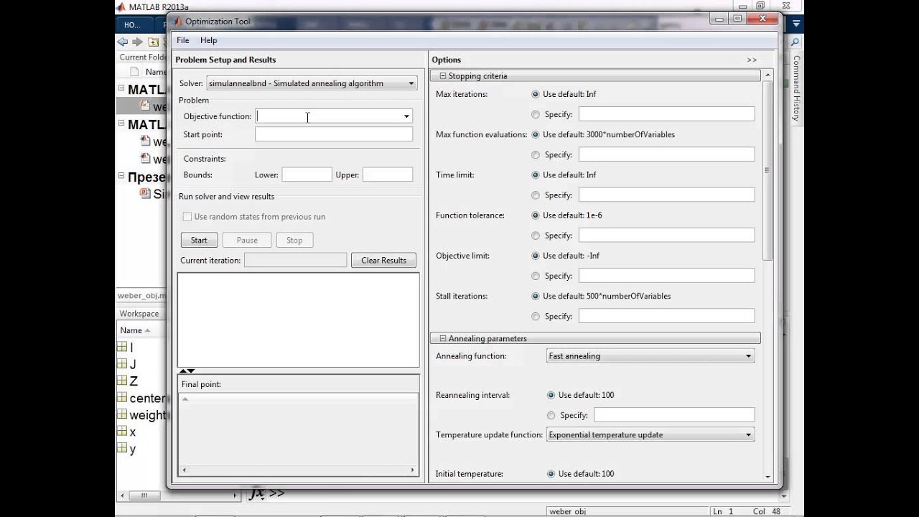This screenshot has width=919, height=517.
Task: Open the Objective function dropdown arrow
Action: coord(406,116)
